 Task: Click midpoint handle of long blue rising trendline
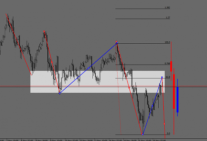tap(88, 68)
